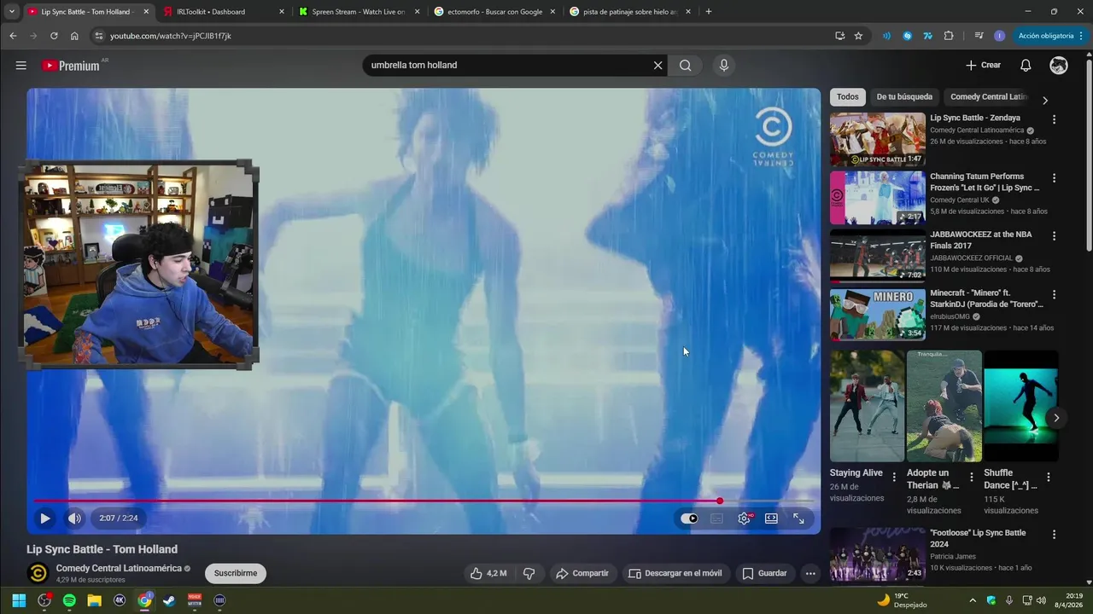Enter fullscreen mode
This screenshot has height=614, width=1093.
[798, 518]
